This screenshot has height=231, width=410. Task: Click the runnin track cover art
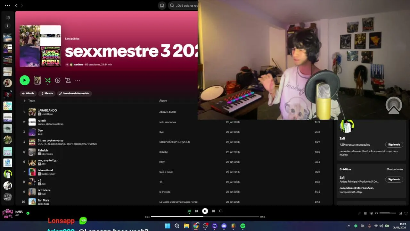32,122
